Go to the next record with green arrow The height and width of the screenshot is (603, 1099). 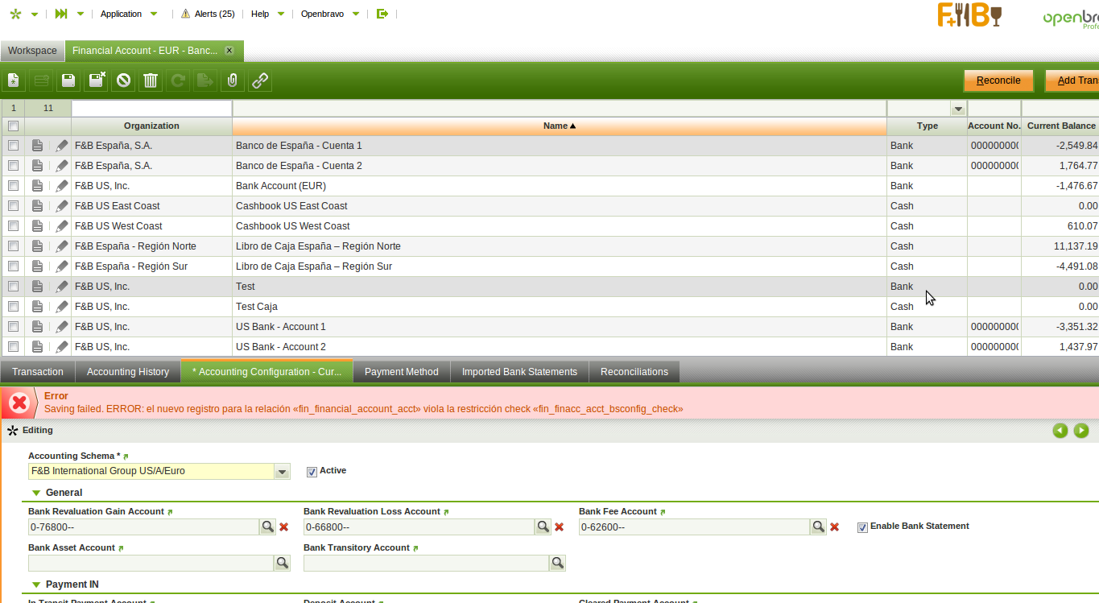point(1081,431)
